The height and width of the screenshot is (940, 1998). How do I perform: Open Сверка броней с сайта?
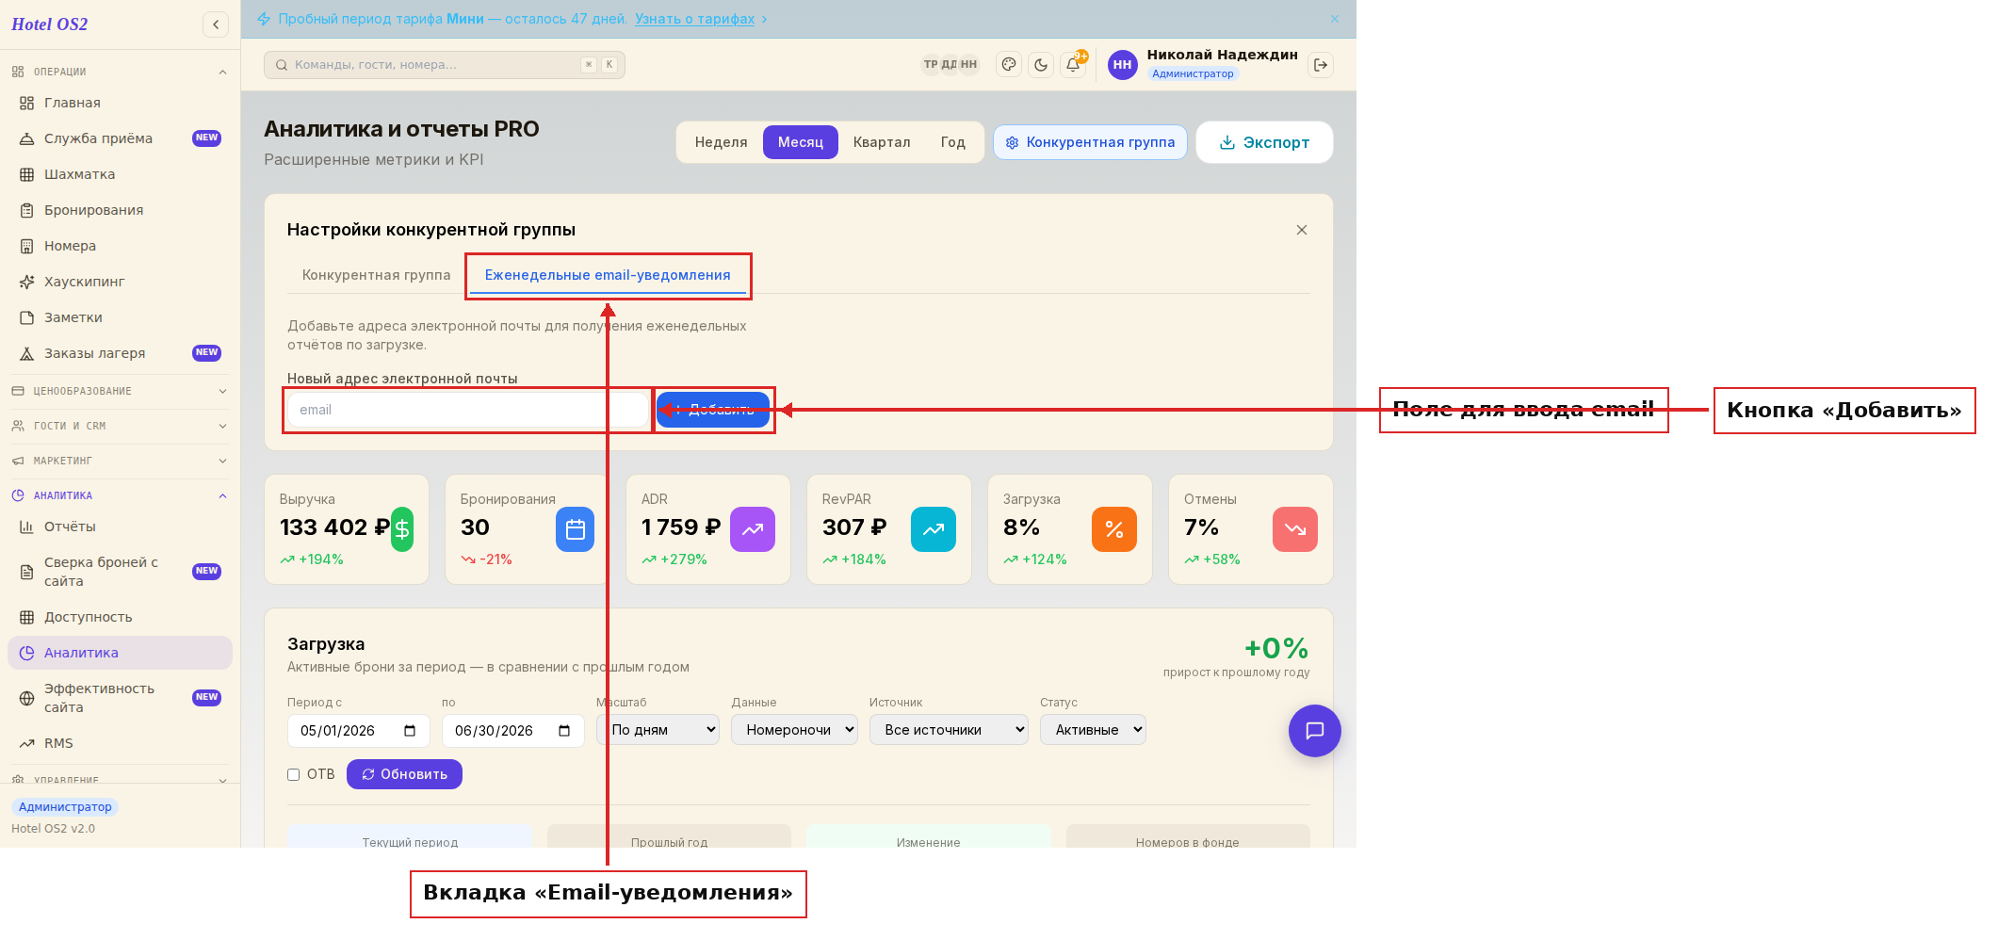[x=120, y=572]
